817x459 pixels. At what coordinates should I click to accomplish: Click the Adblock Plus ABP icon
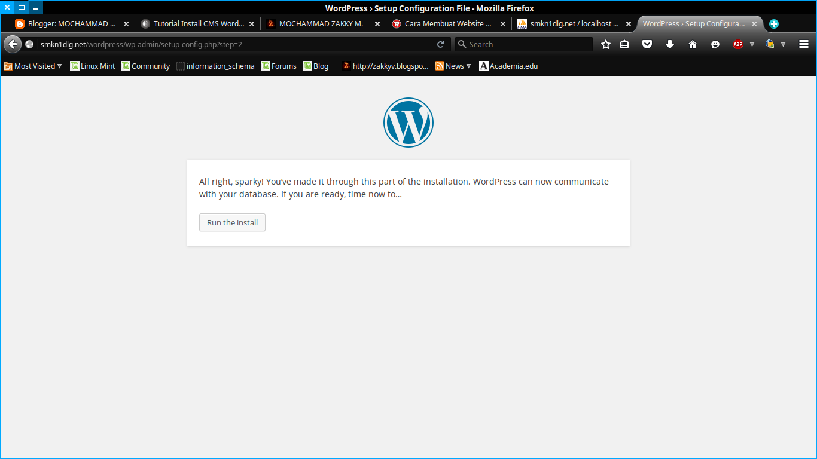tap(738, 44)
